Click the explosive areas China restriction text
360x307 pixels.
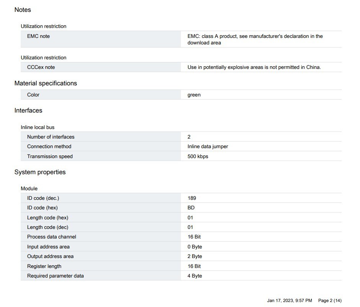pyautogui.click(x=254, y=67)
